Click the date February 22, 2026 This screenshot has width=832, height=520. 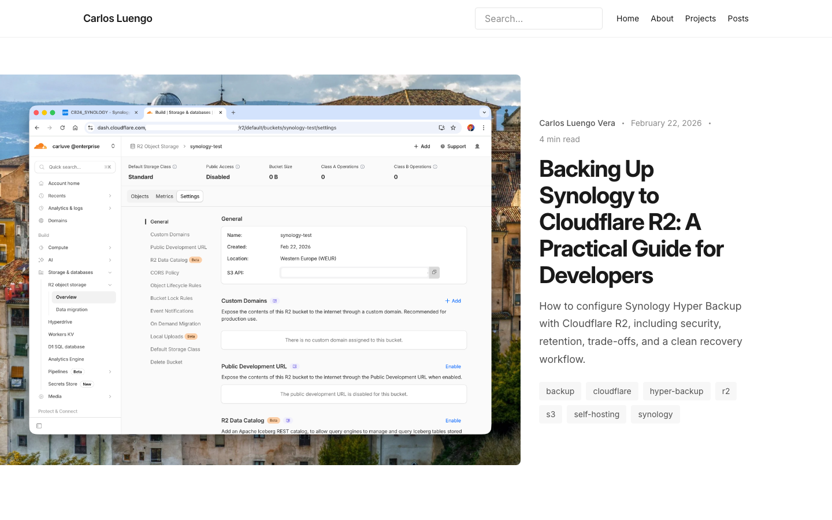tap(666, 123)
